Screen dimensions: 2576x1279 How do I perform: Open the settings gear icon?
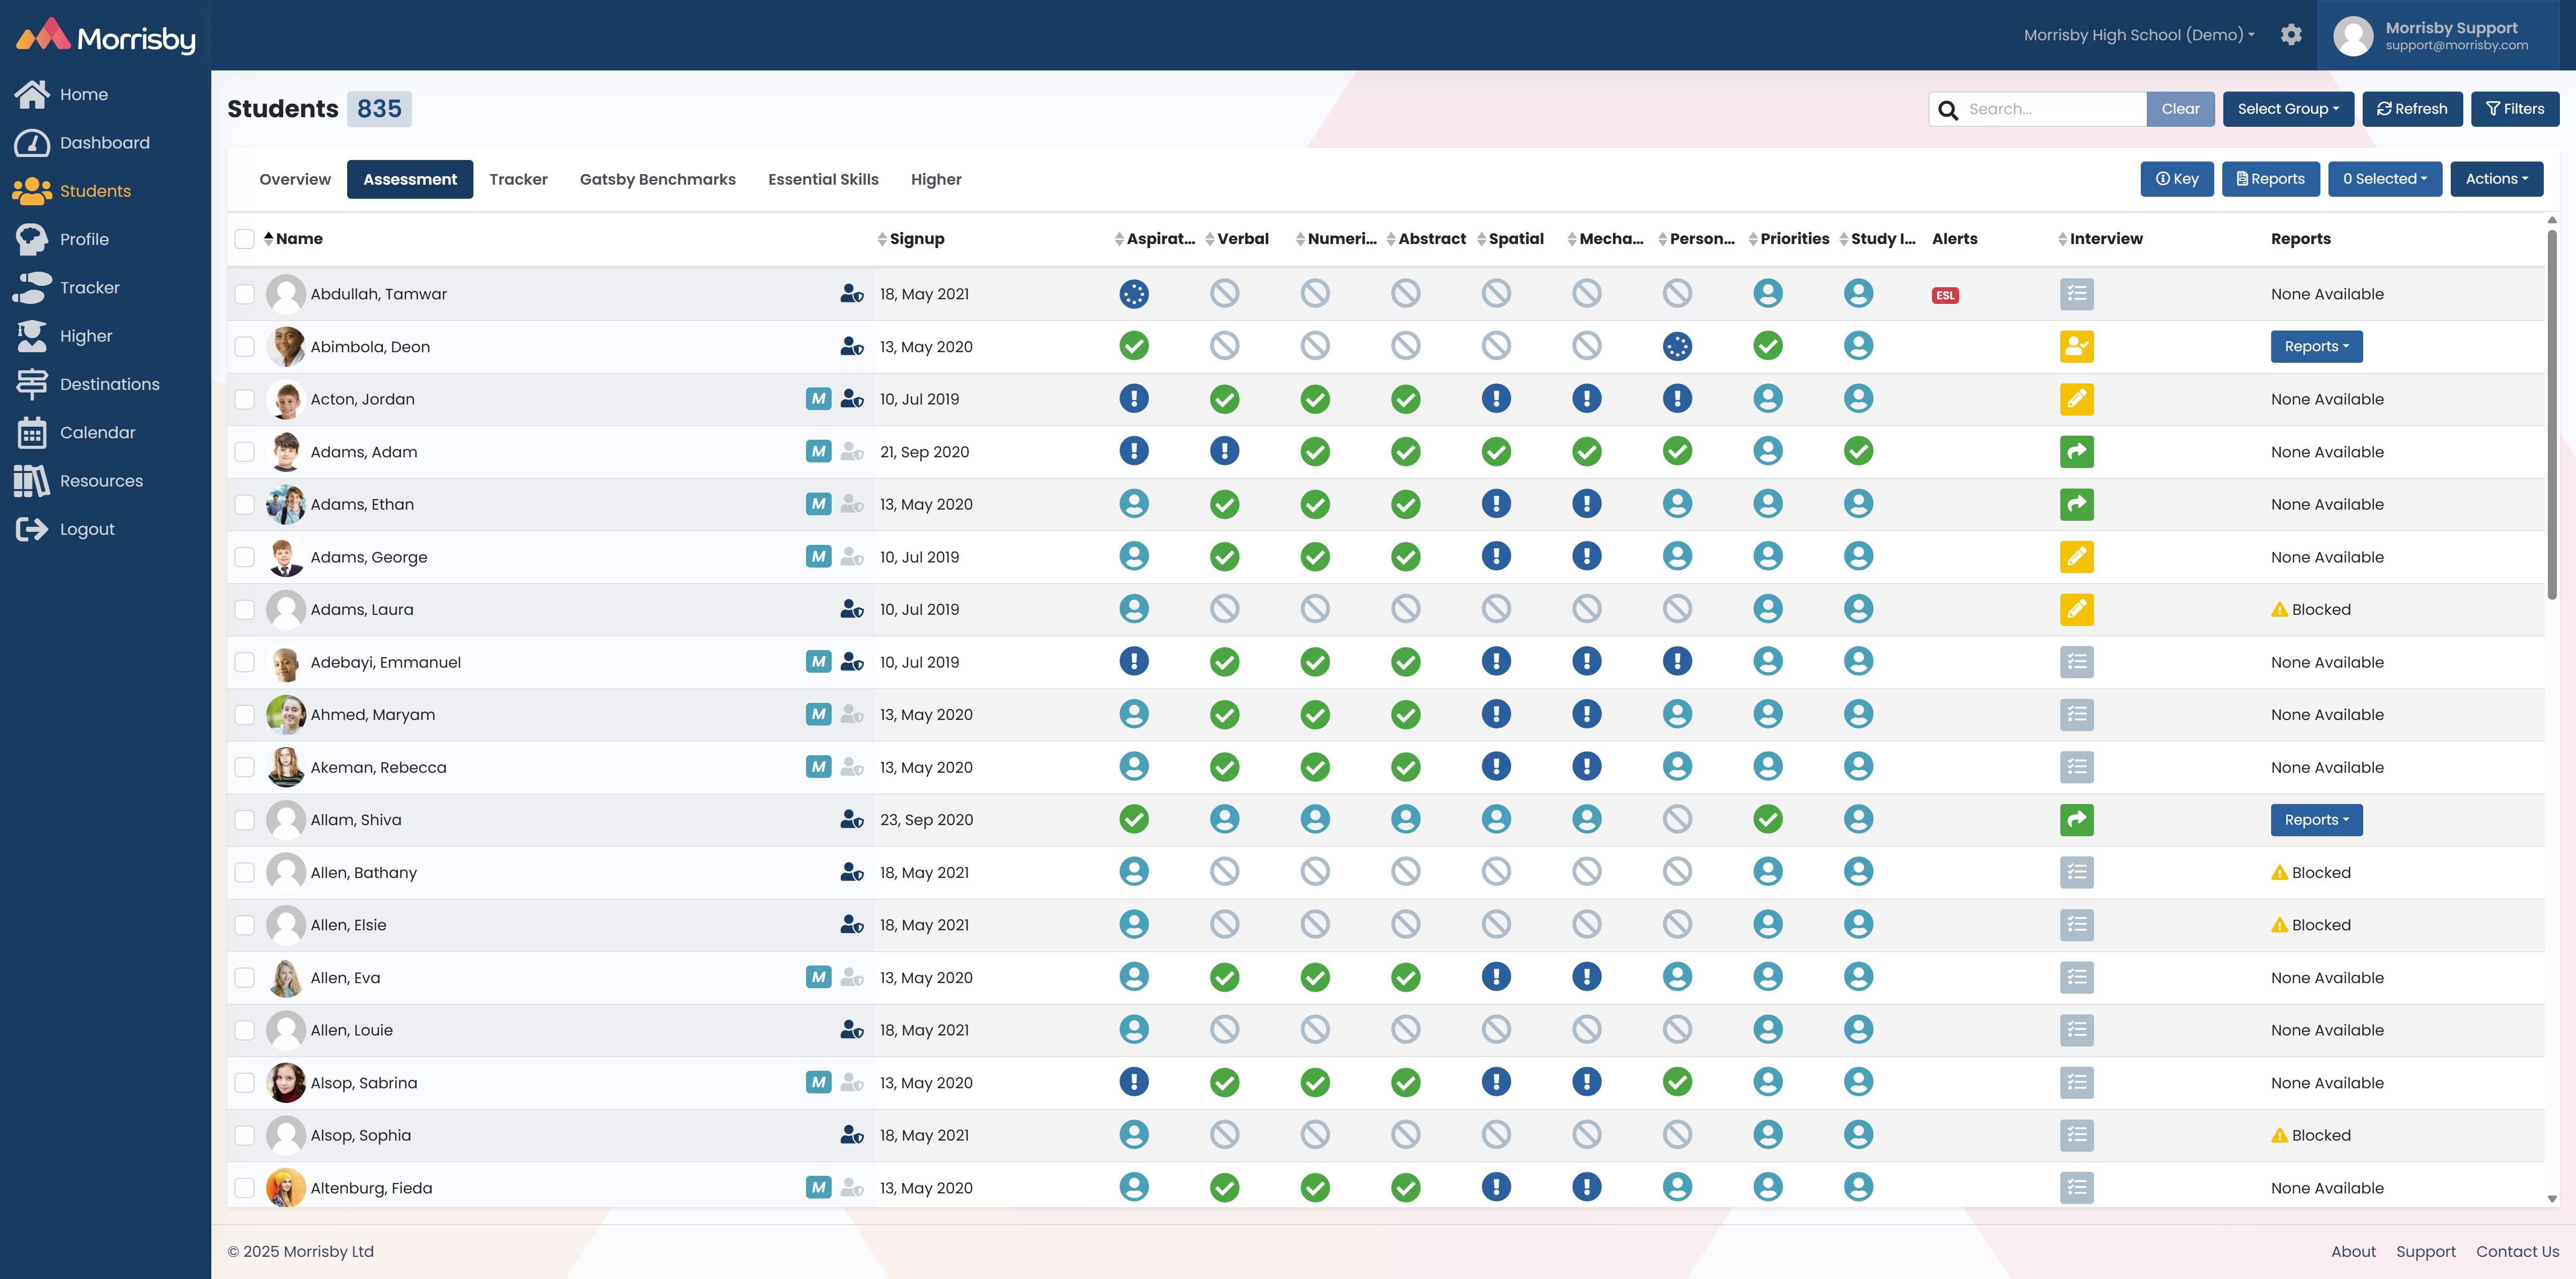2291,35
